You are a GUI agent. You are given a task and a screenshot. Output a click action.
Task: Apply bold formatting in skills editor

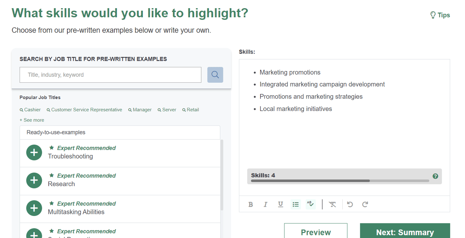251,204
